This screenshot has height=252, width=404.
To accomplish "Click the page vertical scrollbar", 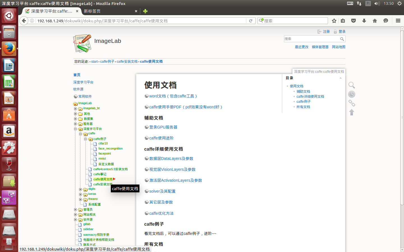I will pyautogui.click(x=402, y=118).
